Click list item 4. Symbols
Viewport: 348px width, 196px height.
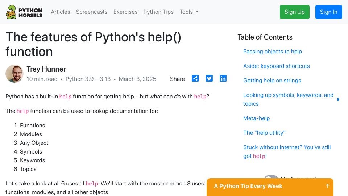coord(28,152)
